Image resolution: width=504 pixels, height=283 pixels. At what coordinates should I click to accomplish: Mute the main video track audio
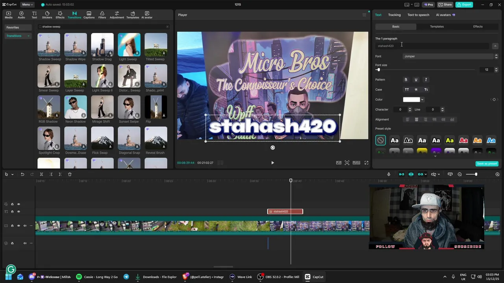coord(25,226)
